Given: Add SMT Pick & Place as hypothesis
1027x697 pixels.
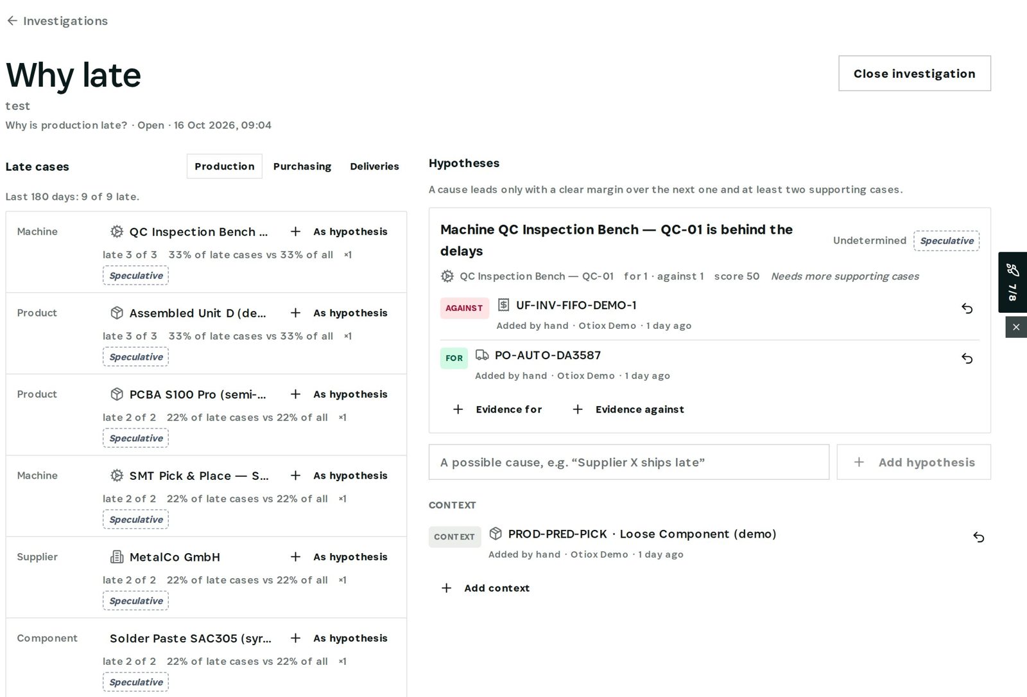Looking at the screenshot, I should (x=339, y=475).
